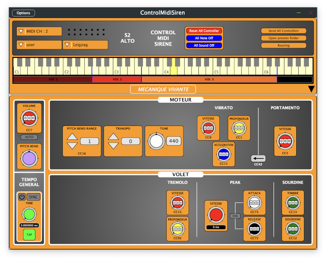Click the Portamento Vitesse CC5 knob
This screenshot has height=260, width=326.
point(285,142)
